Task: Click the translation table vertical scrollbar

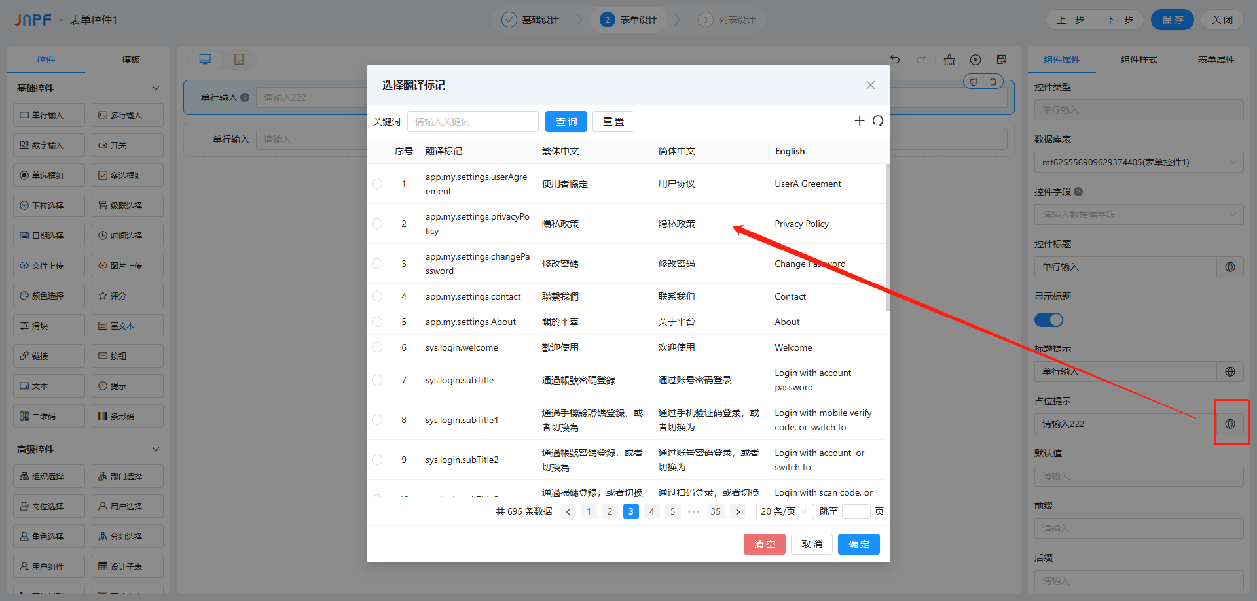Action: (x=888, y=239)
